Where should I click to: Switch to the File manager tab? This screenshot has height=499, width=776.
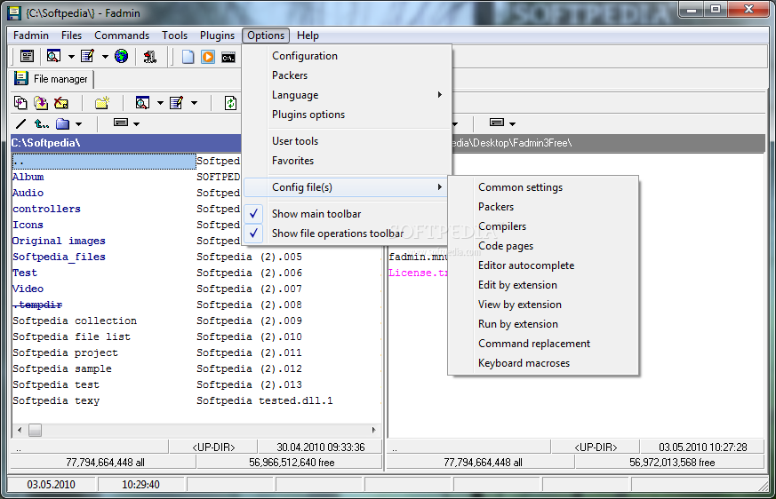[52, 79]
